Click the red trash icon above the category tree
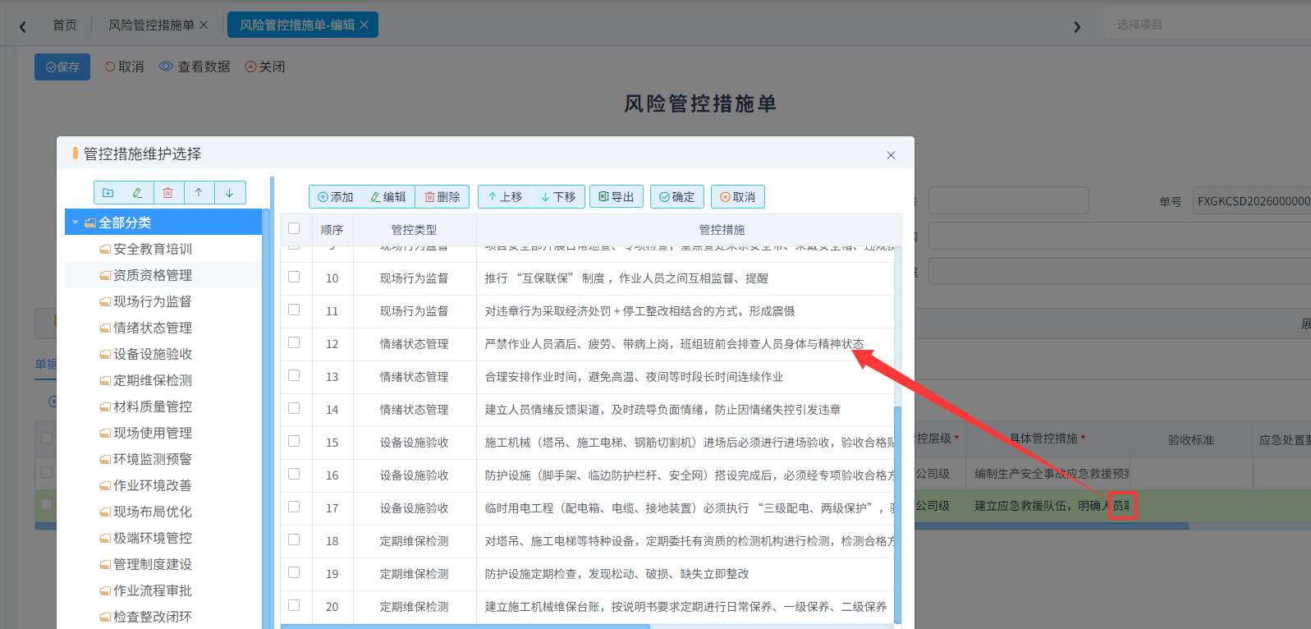Image resolution: width=1311 pixels, height=629 pixels. click(167, 193)
